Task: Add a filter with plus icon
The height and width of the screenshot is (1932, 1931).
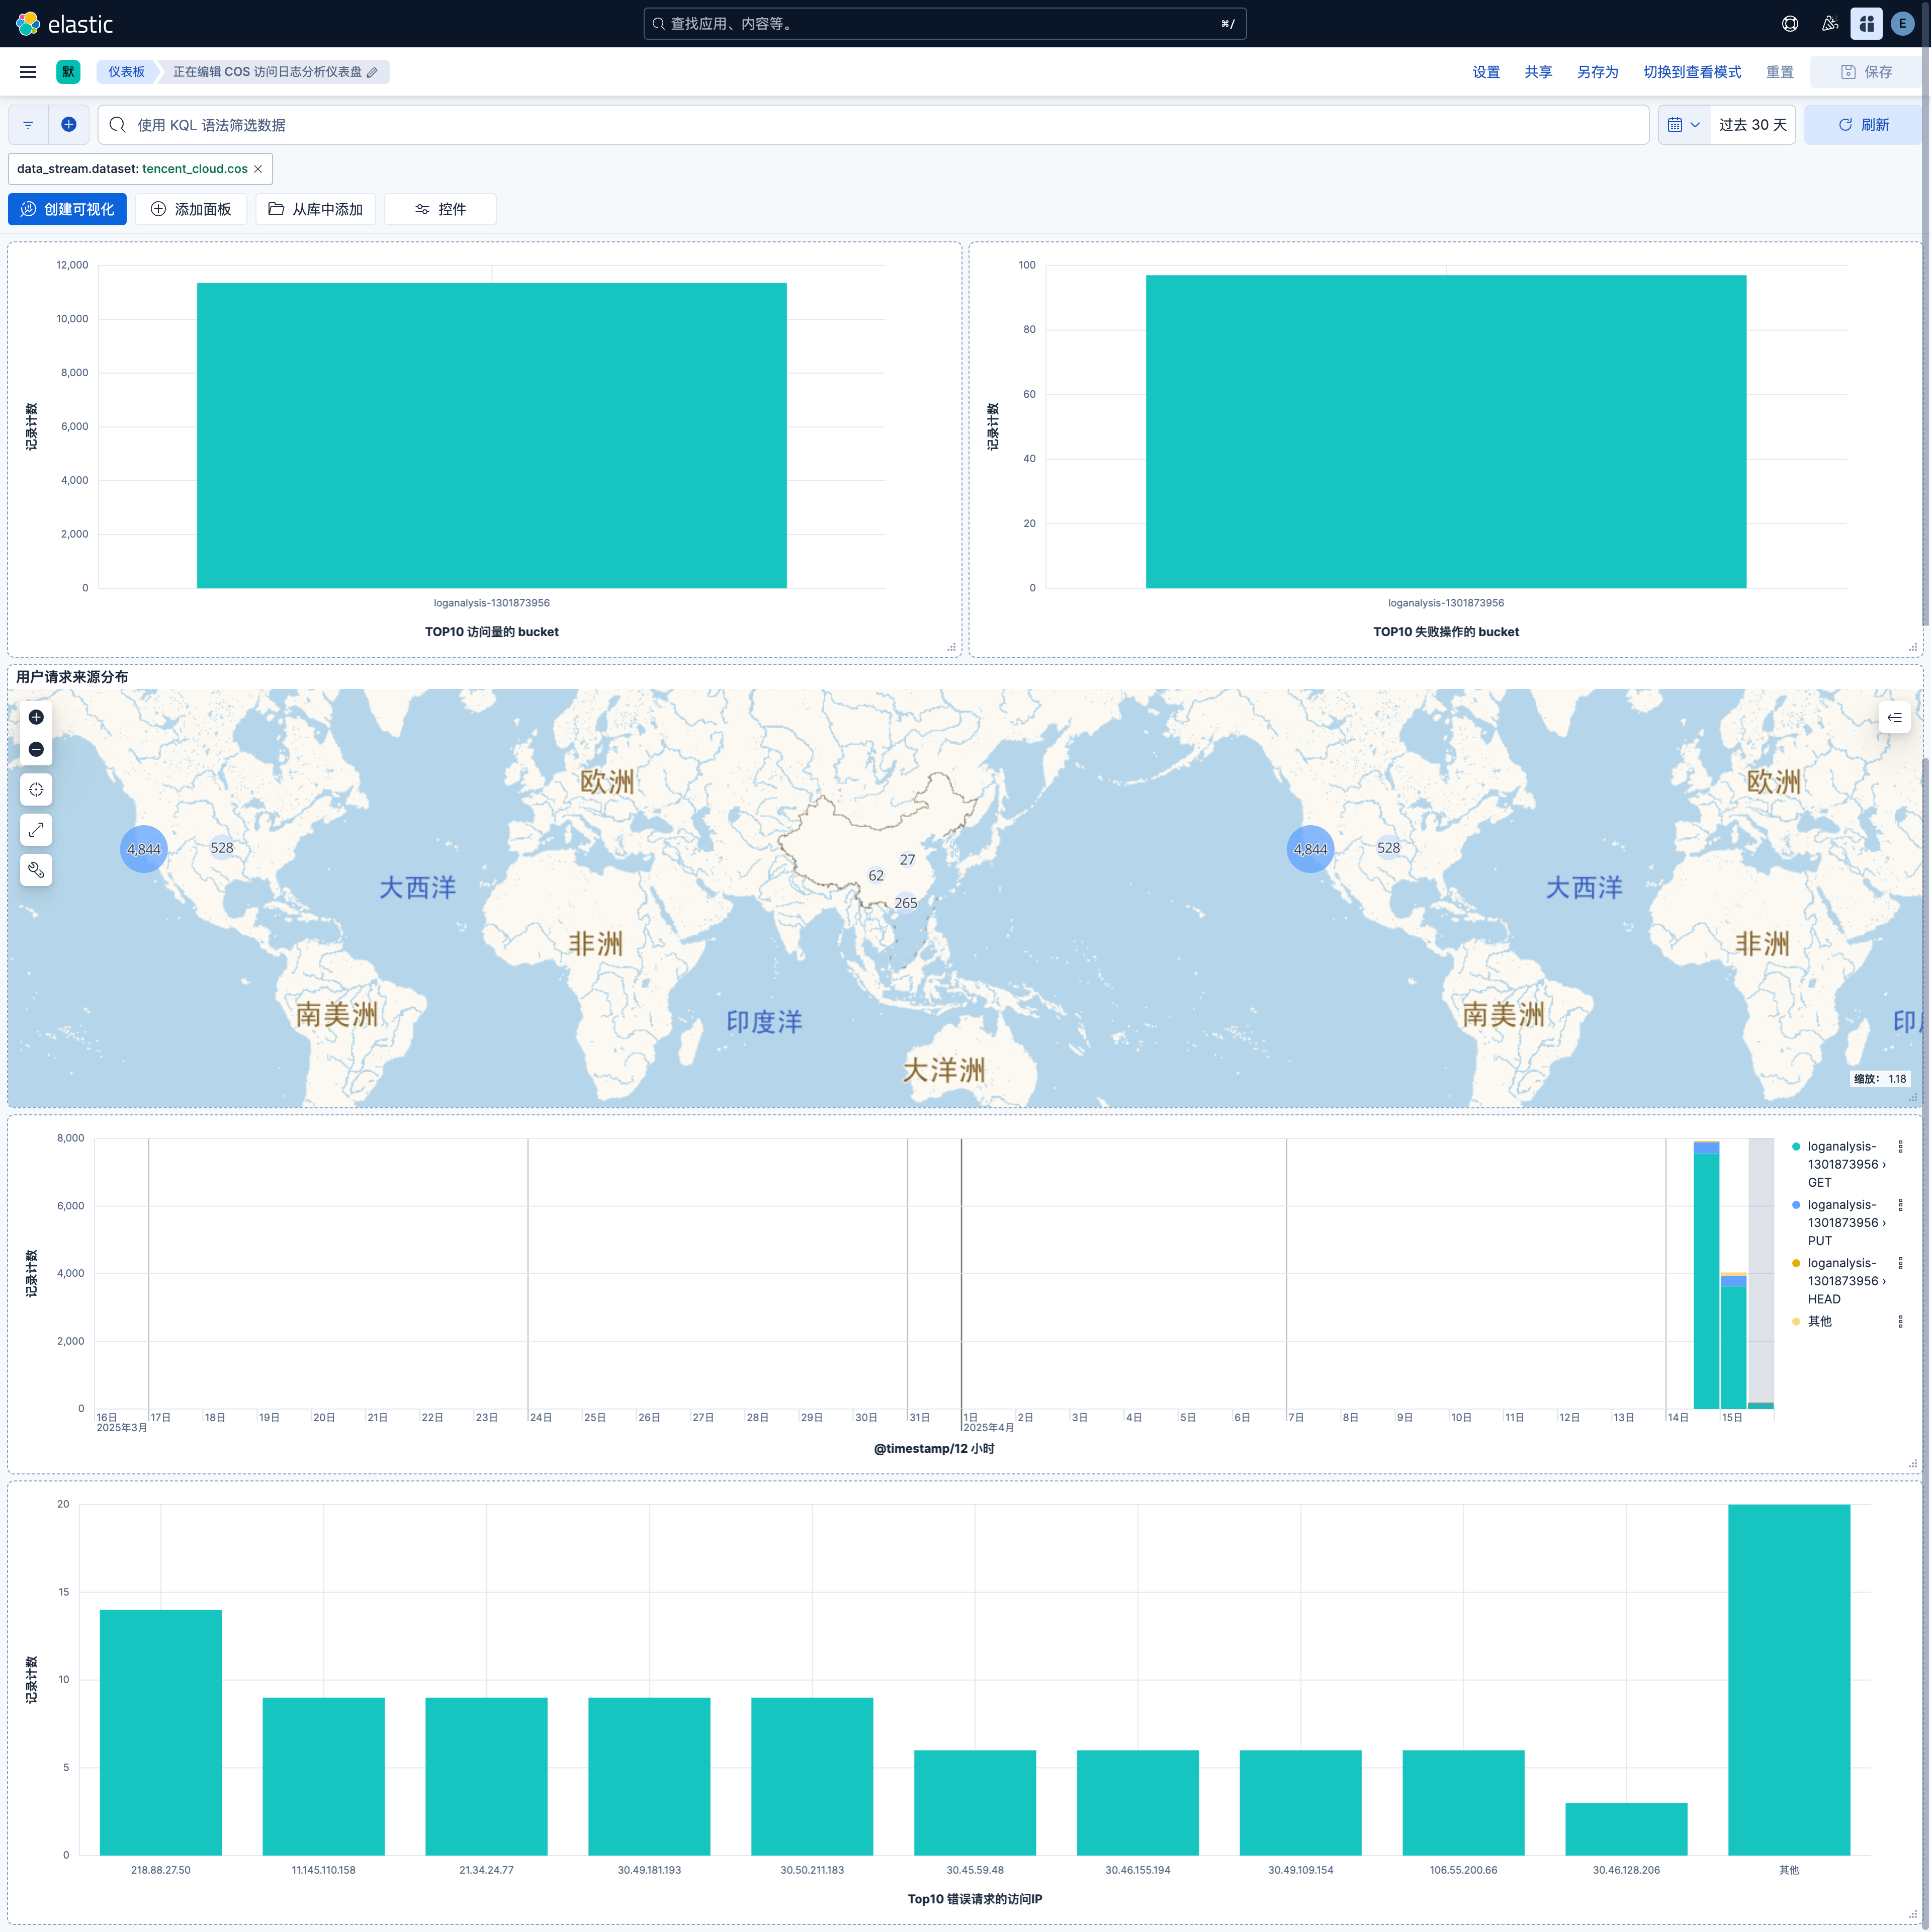Action: 68,125
